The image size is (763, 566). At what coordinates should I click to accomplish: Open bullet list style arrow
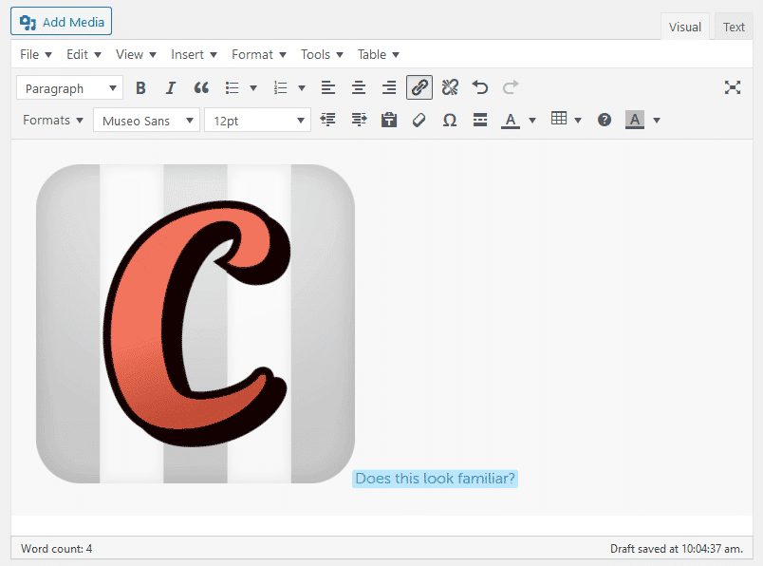click(253, 88)
